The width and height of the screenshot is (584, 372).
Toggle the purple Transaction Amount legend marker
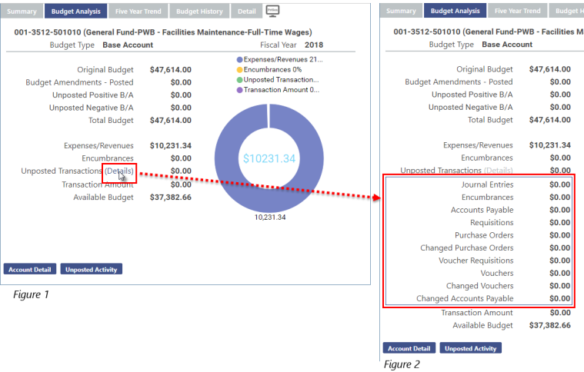coord(241,89)
